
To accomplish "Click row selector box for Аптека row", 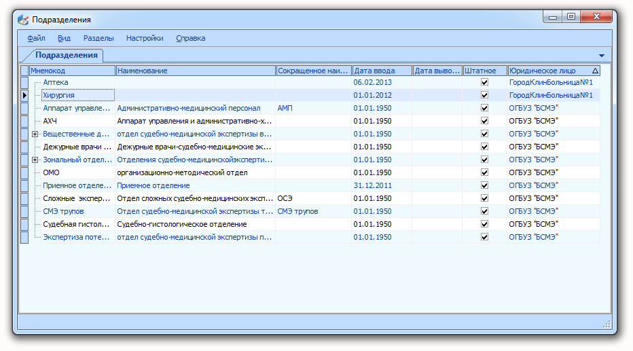I will [24, 82].
